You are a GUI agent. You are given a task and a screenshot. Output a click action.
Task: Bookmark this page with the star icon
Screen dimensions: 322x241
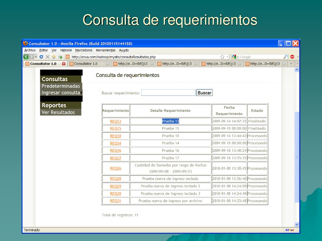click(222, 57)
